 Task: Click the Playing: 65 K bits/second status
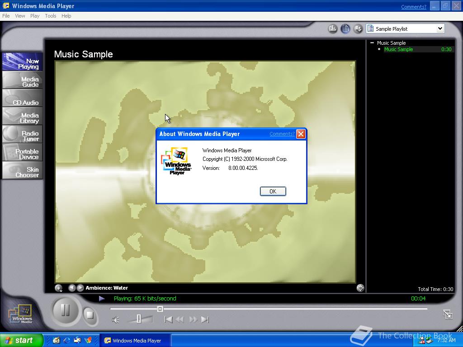(145, 298)
